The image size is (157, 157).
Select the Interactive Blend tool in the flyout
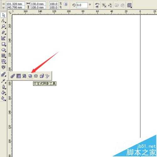point(13,76)
